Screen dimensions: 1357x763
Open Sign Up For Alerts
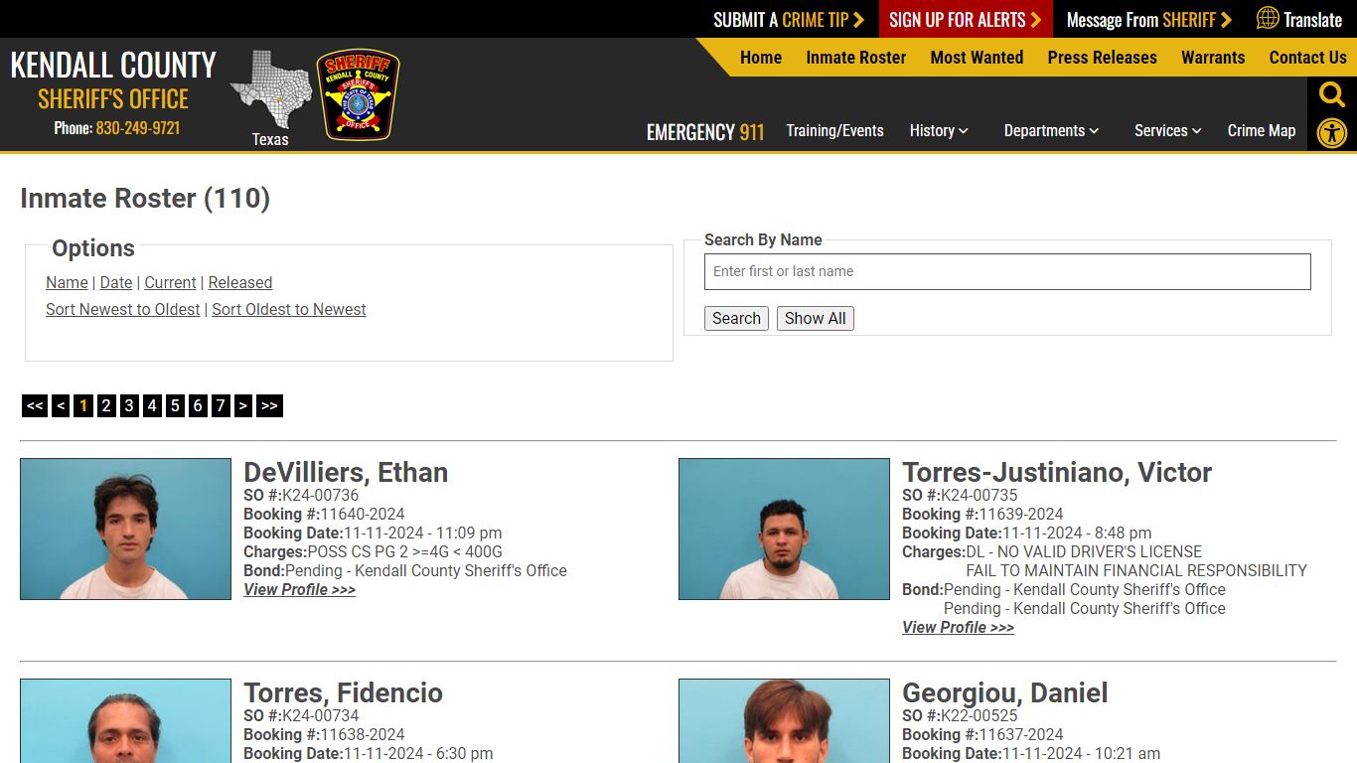click(x=966, y=19)
